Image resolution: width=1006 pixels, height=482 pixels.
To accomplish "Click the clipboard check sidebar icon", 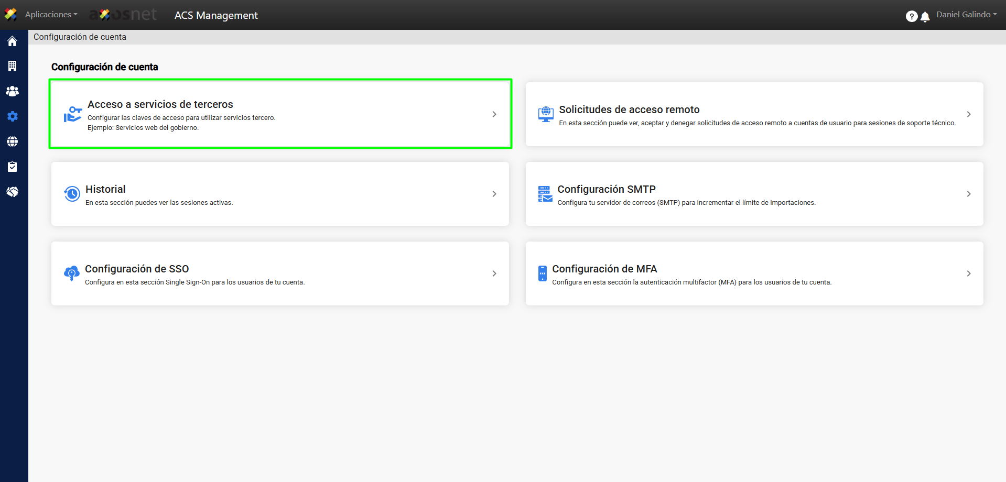I will click(12, 167).
